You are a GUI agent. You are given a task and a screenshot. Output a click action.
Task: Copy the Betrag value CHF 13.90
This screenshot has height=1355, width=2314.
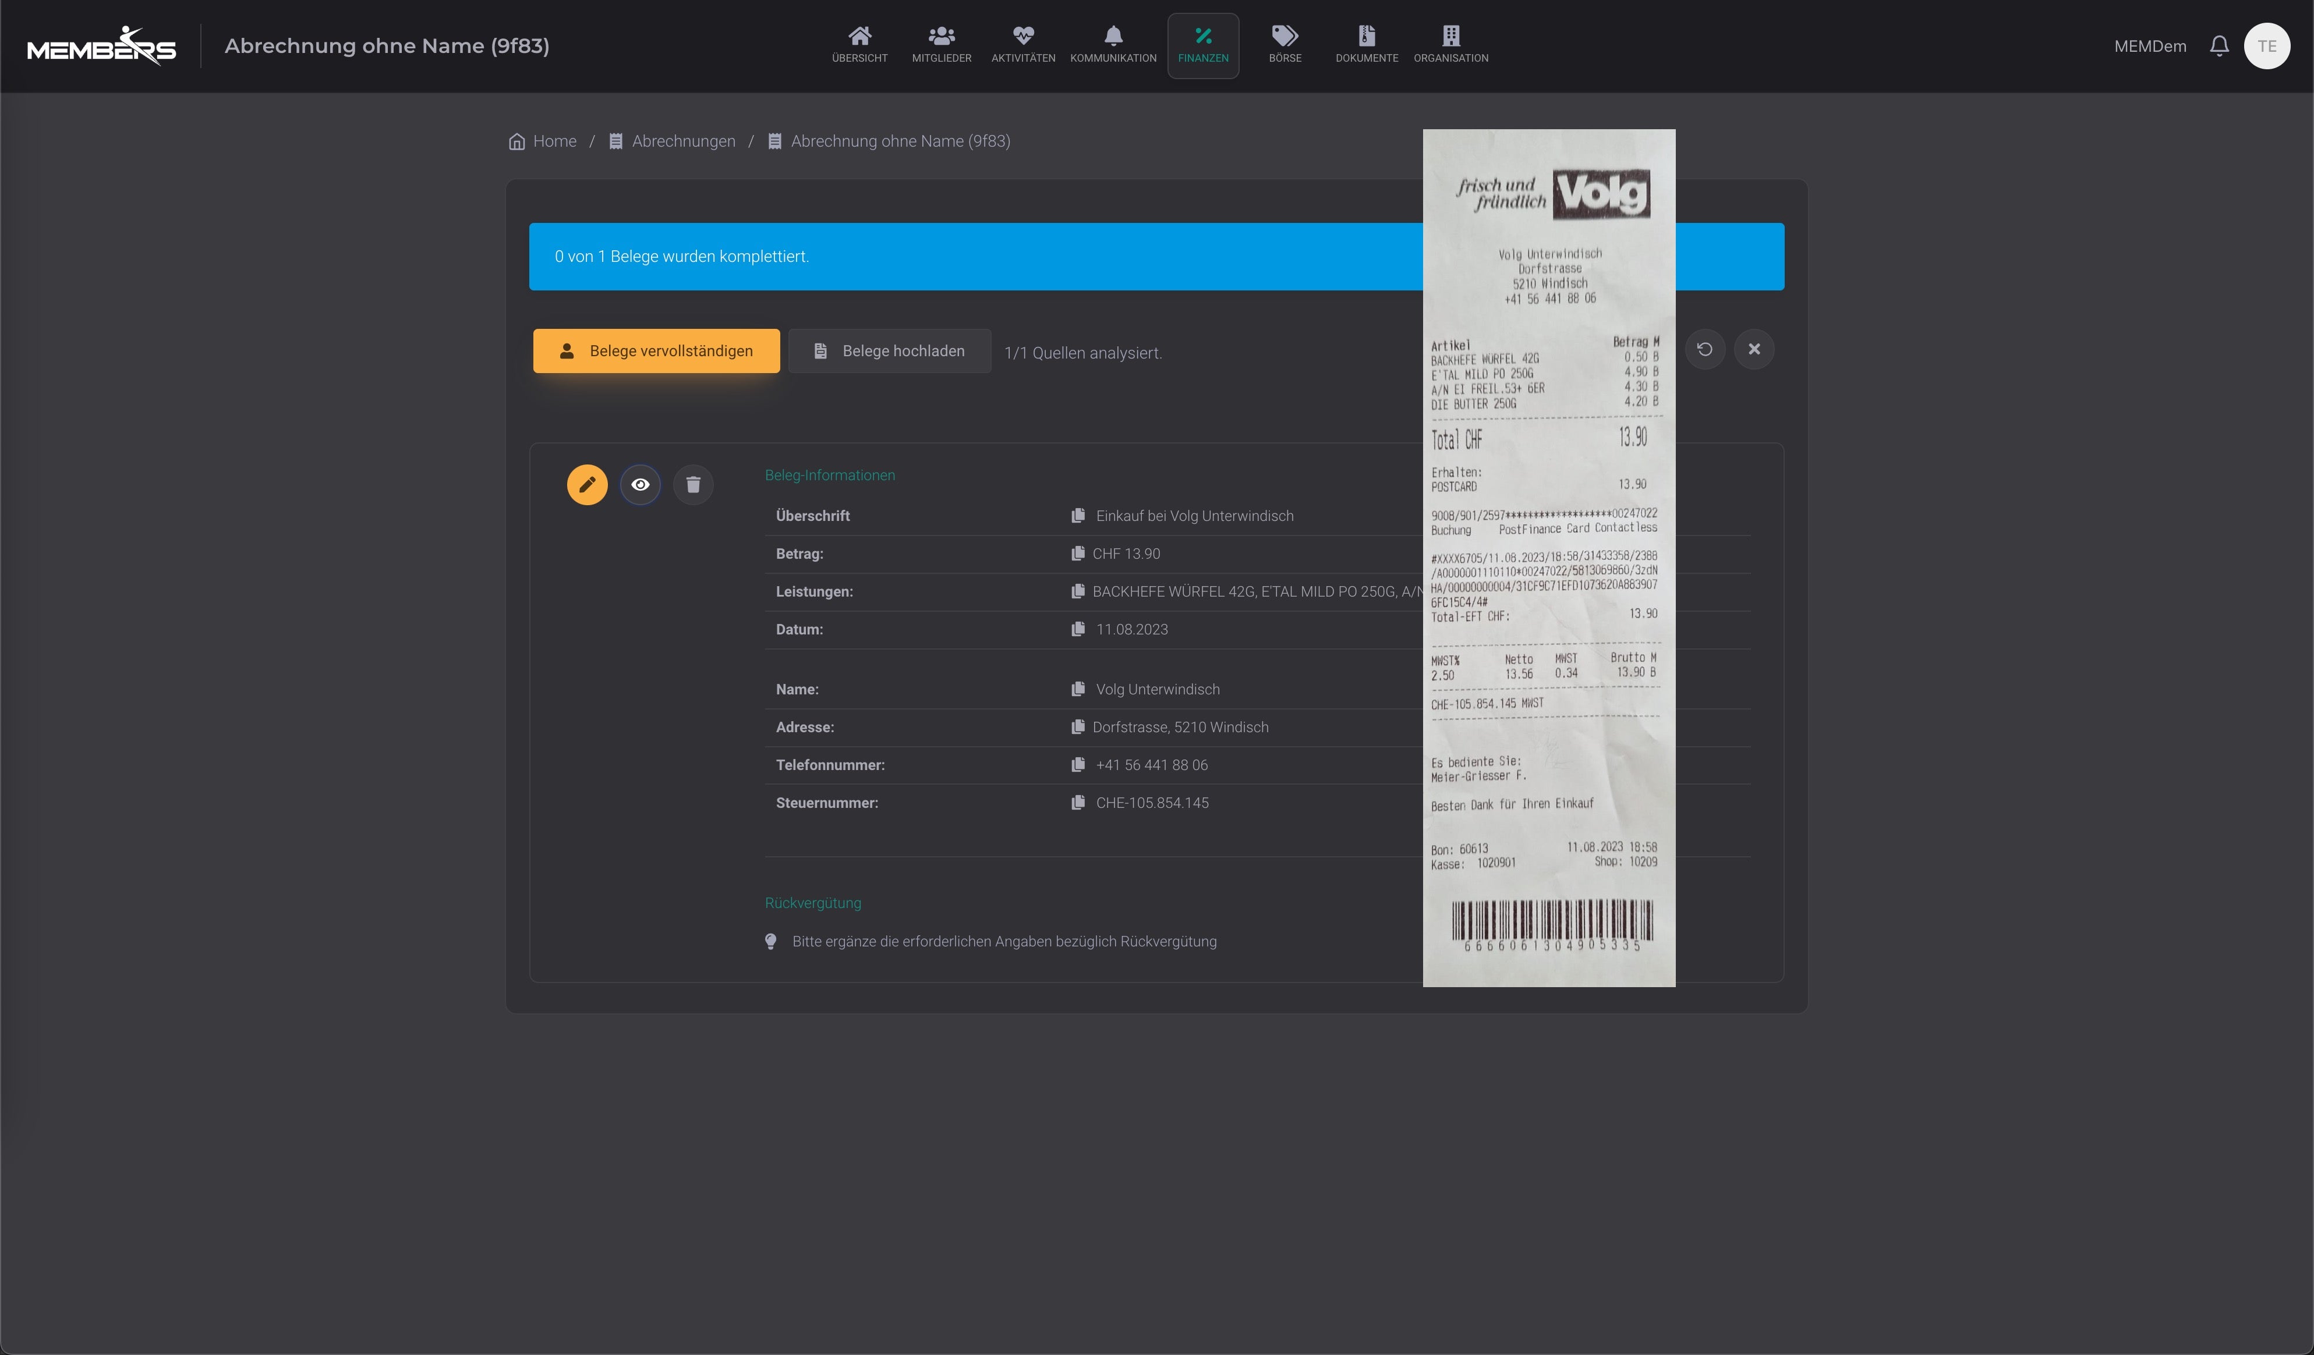(x=1078, y=554)
